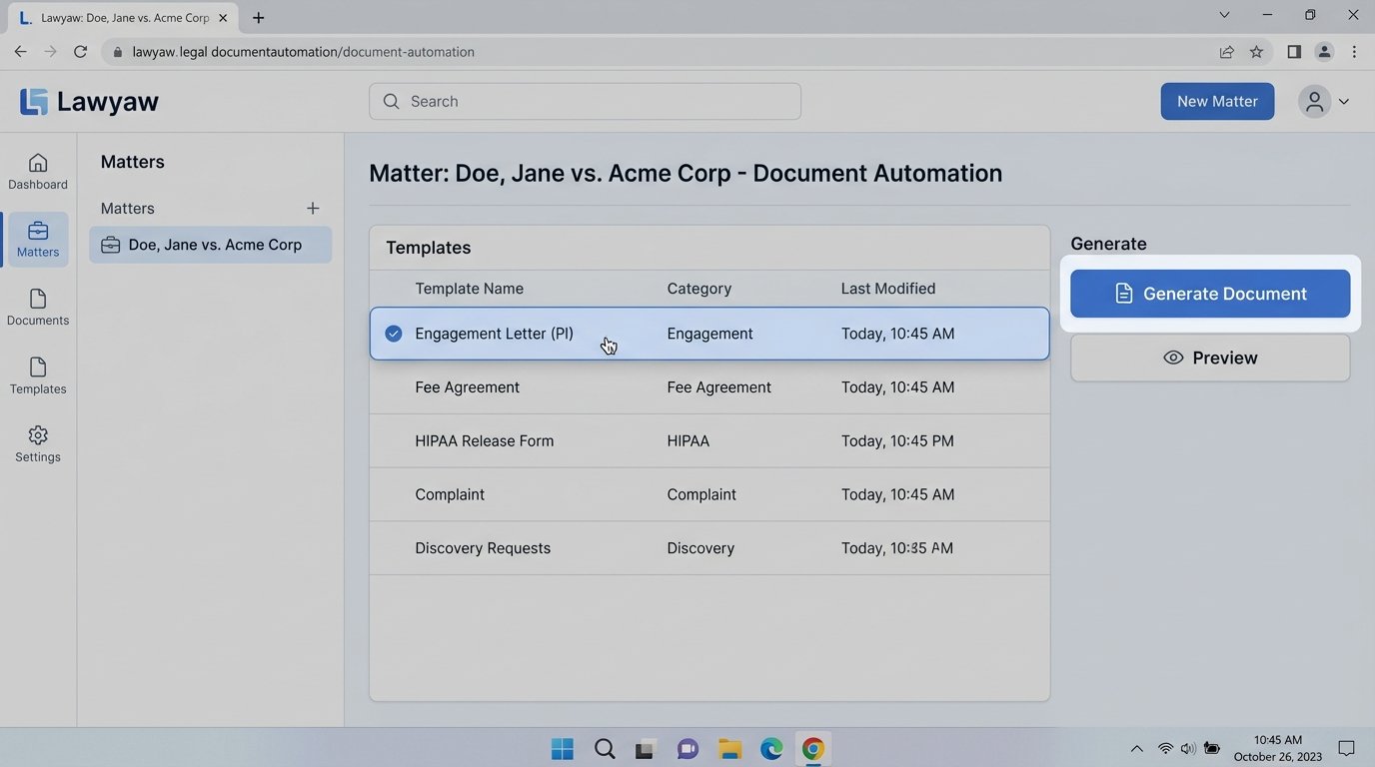1375x767 pixels.
Task: Select the Matters icon in the sidebar
Action: [x=37, y=239]
